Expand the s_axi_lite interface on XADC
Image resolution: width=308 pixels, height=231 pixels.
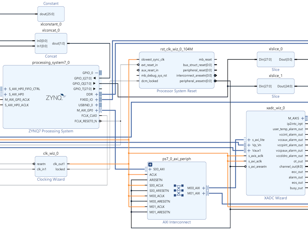pyautogui.click(x=249, y=140)
